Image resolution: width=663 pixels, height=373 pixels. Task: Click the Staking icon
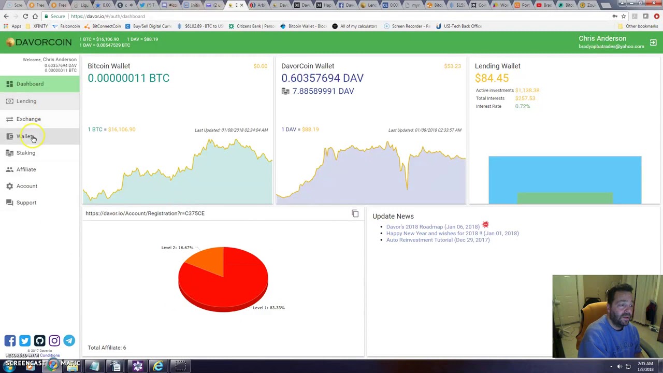tap(9, 153)
